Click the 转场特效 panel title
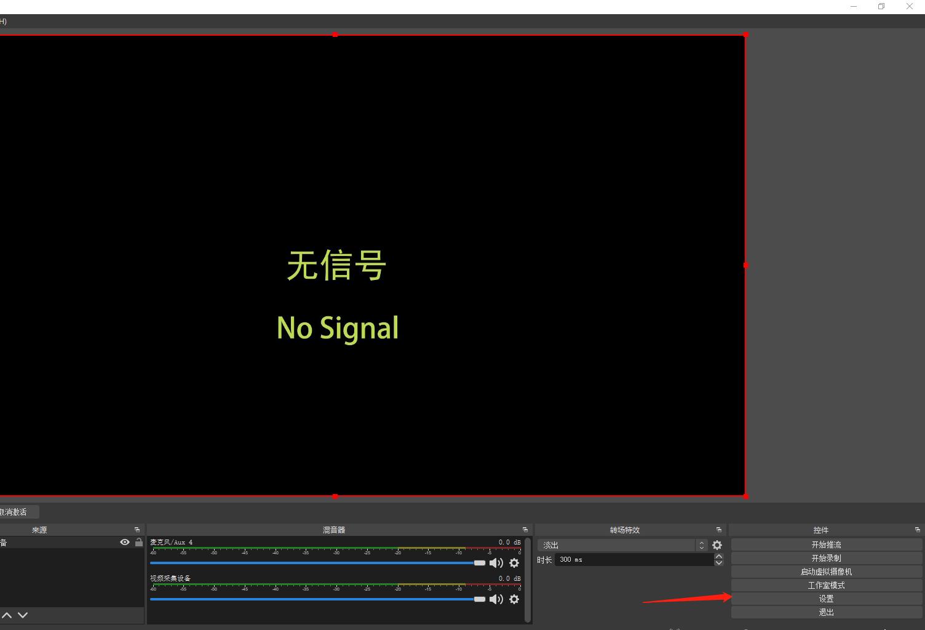Screen dimensions: 925x630 (624, 529)
